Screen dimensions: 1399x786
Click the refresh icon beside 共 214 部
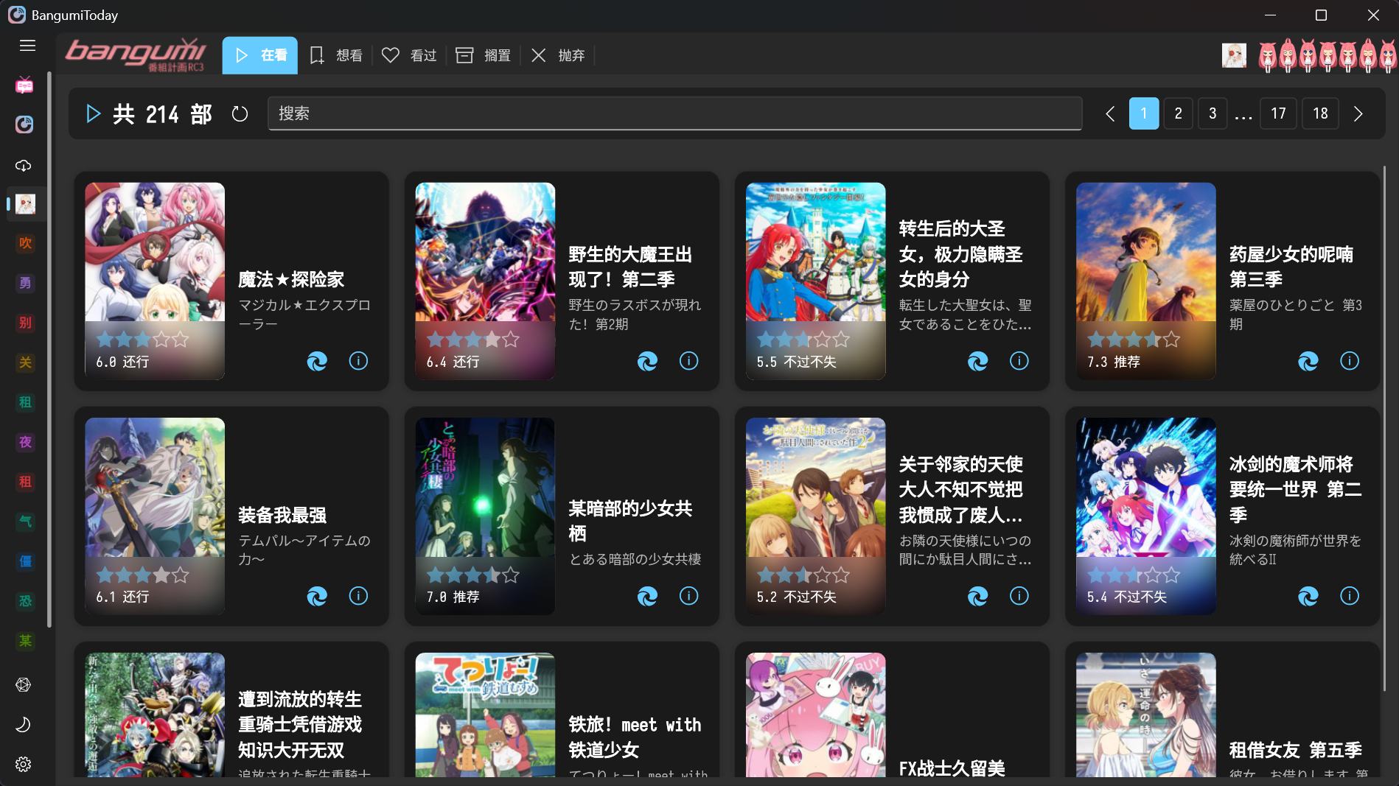pos(240,113)
